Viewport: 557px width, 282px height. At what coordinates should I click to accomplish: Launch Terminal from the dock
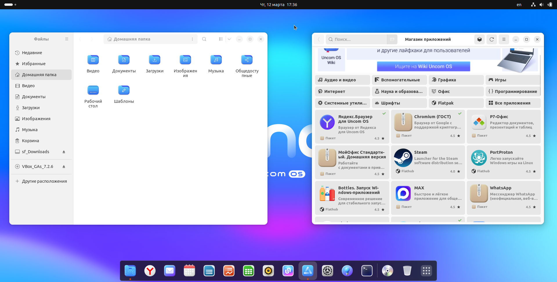coord(367,271)
